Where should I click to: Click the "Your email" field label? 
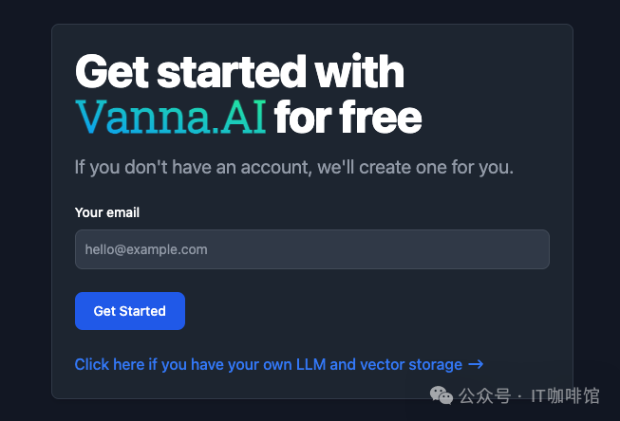point(107,212)
